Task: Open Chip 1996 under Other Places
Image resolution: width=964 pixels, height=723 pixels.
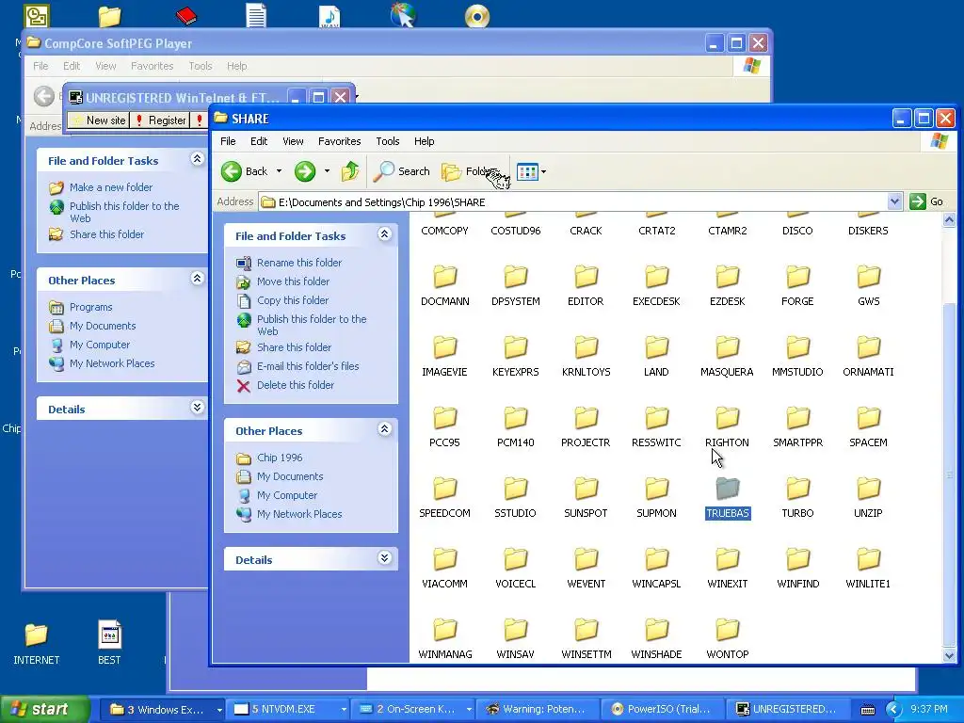Action: 280,458
